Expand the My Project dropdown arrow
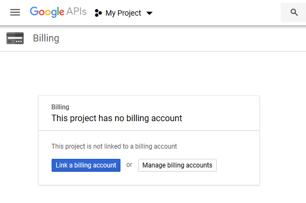Viewport: 306px width, 203px height. coord(150,13)
